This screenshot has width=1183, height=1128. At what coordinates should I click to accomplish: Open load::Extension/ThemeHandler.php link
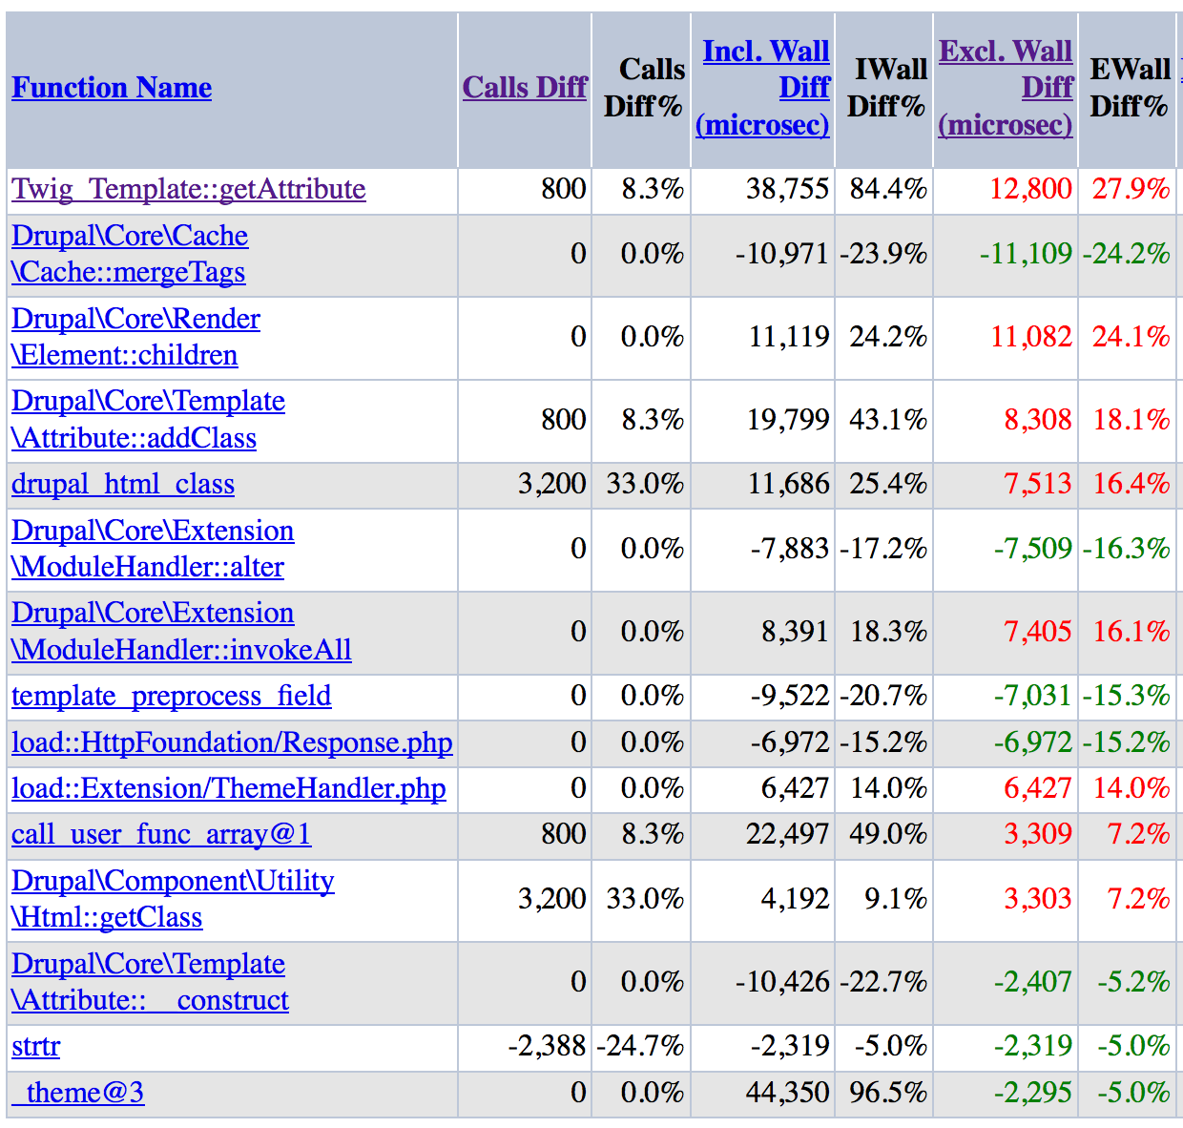tap(229, 788)
